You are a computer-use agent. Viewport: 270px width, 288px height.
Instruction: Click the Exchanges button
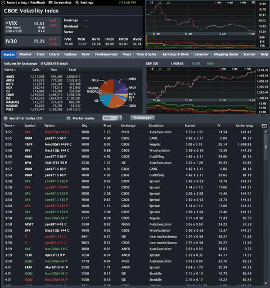[x=142, y=118]
